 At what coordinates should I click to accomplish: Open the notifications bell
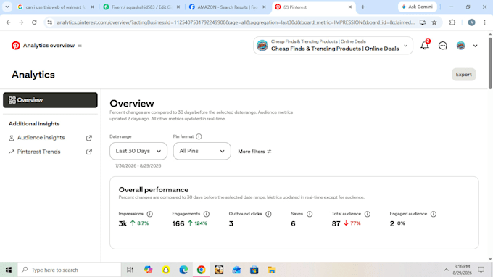[425, 46]
